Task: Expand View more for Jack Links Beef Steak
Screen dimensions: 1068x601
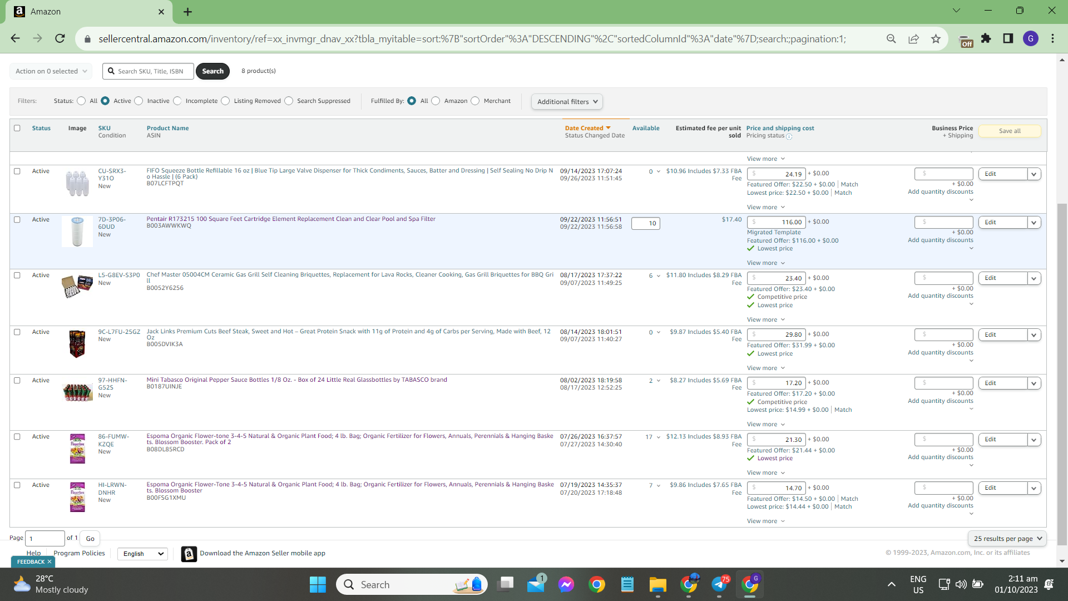Action: click(766, 368)
